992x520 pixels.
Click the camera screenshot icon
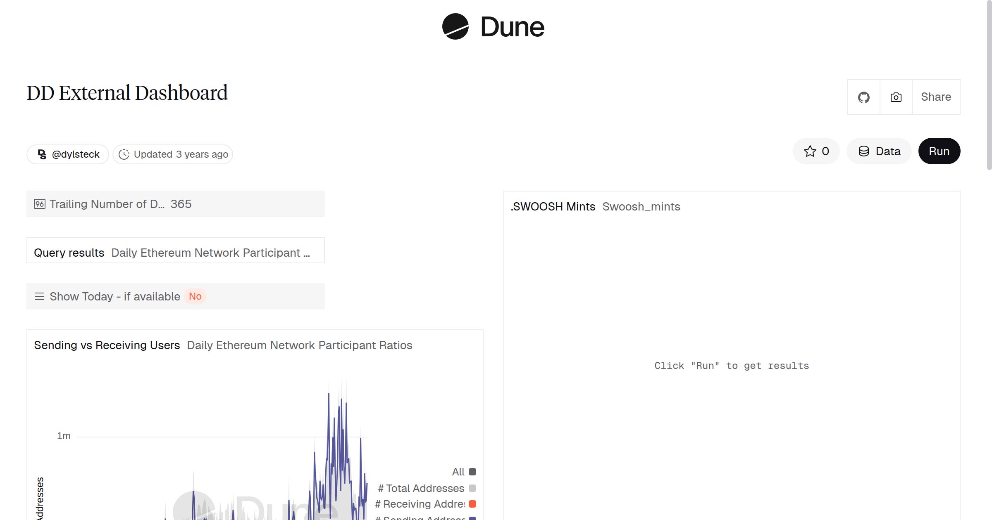tap(896, 97)
